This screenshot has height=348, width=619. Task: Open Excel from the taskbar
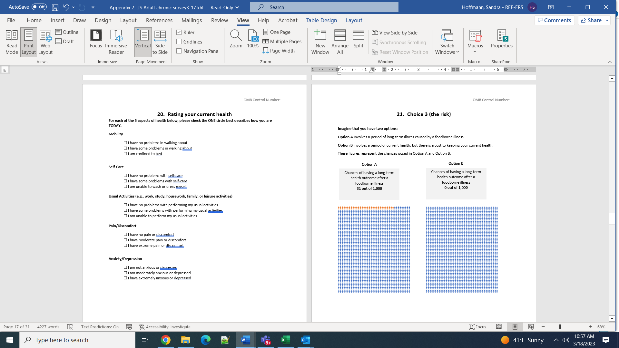pyautogui.click(x=285, y=340)
